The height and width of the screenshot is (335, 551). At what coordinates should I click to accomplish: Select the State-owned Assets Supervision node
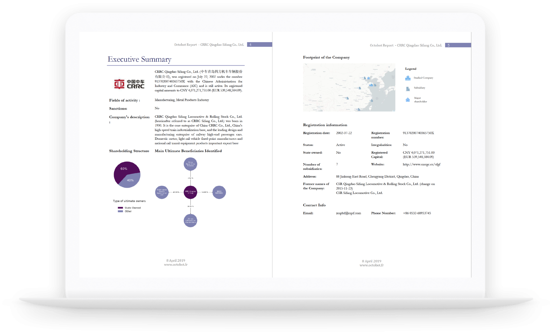tap(162, 192)
